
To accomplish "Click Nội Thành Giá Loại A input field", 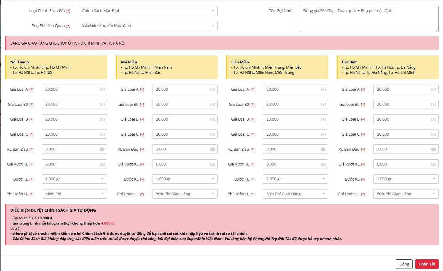I will pos(74,90).
